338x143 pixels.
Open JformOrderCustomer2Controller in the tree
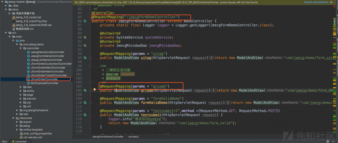tap(51, 64)
